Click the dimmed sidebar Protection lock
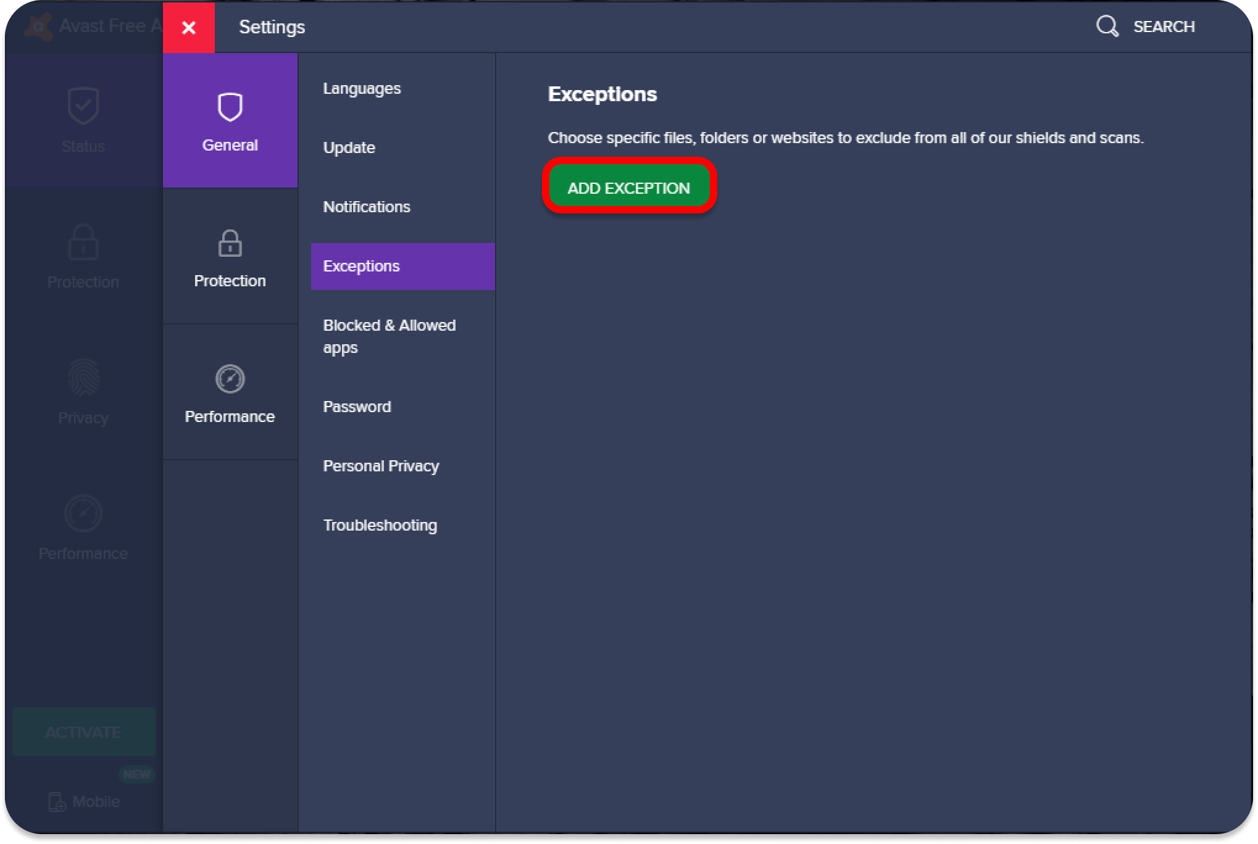This screenshot has height=844, width=1258. [83, 242]
